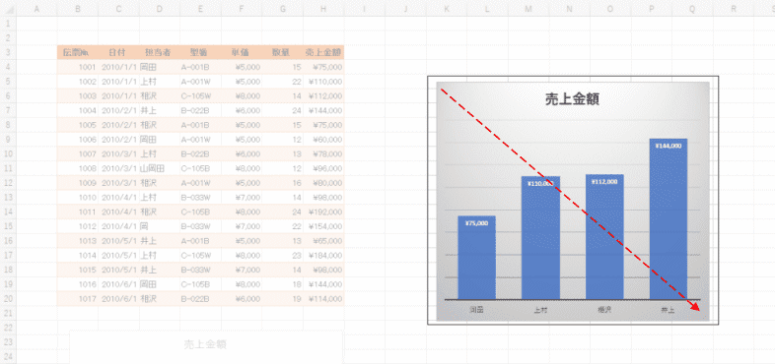Click the 担当者 header cell
The width and height of the screenshot is (775, 364).
click(x=160, y=52)
